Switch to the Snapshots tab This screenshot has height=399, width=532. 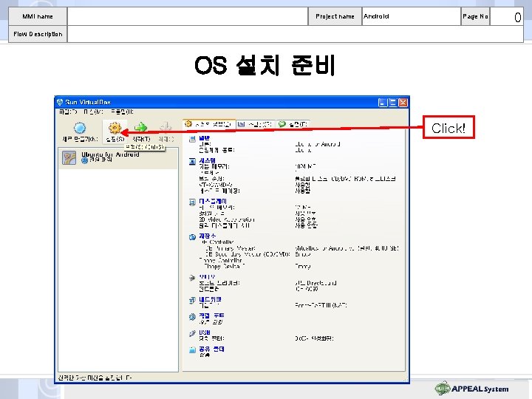click(x=255, y=124)
